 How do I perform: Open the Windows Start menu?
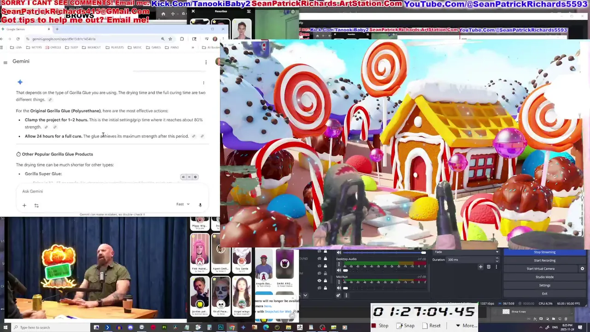pyautogui.click(x=5, y=327)
